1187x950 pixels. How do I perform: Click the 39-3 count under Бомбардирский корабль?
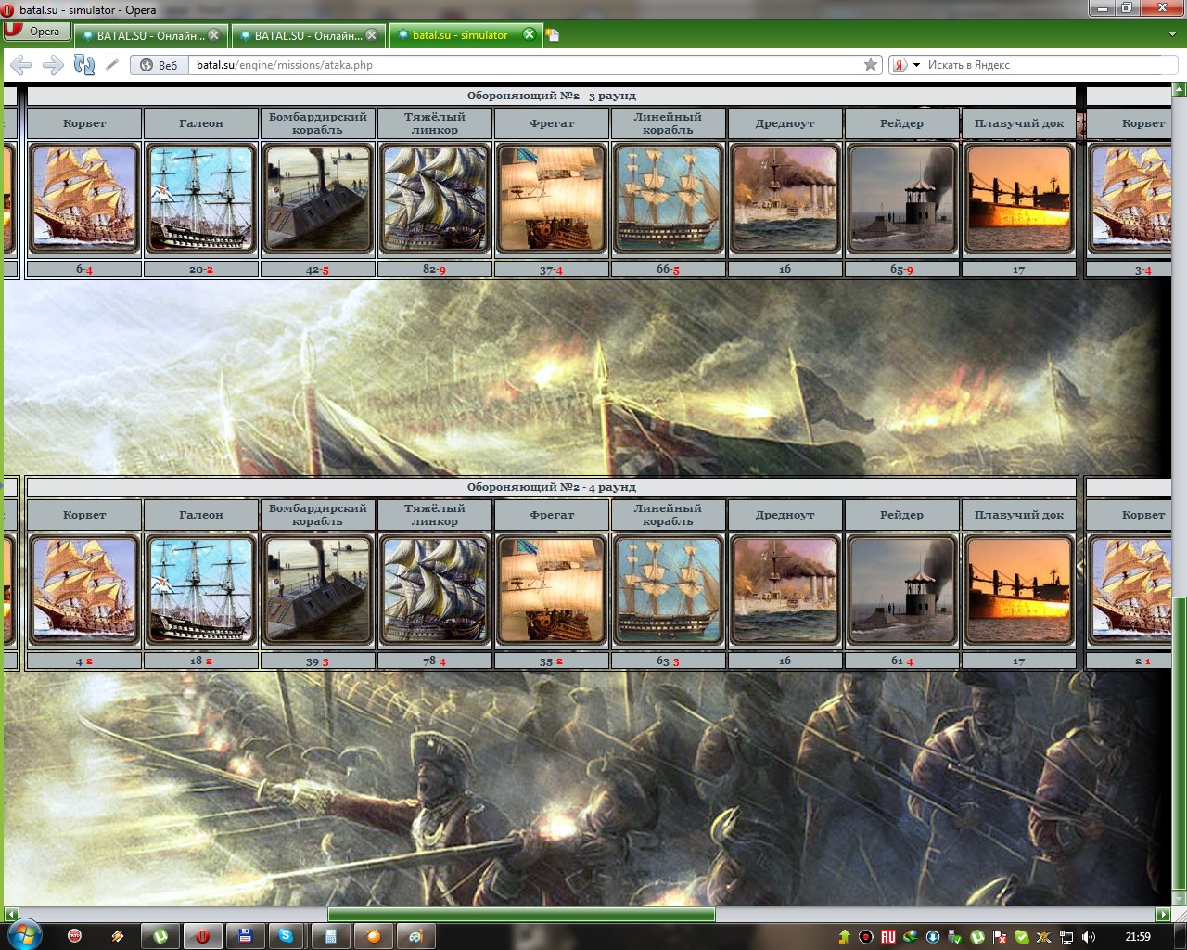[x=318, y=661]
